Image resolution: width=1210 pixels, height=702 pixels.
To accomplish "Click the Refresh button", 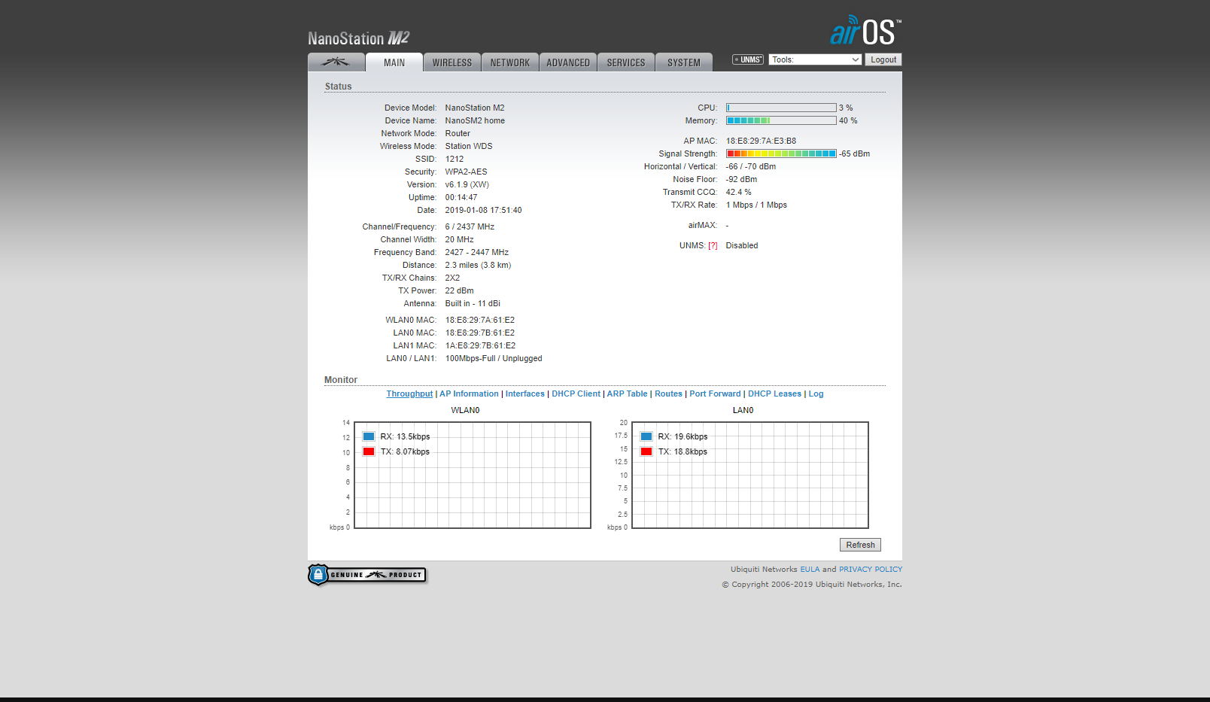I will tap(860, 545).
